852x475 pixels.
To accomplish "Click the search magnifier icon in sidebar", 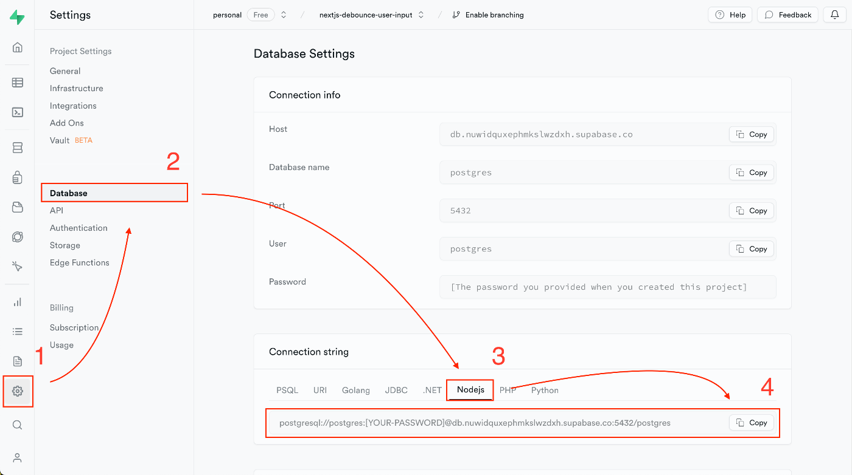I will pyautogui.click(x=18, y=425).
